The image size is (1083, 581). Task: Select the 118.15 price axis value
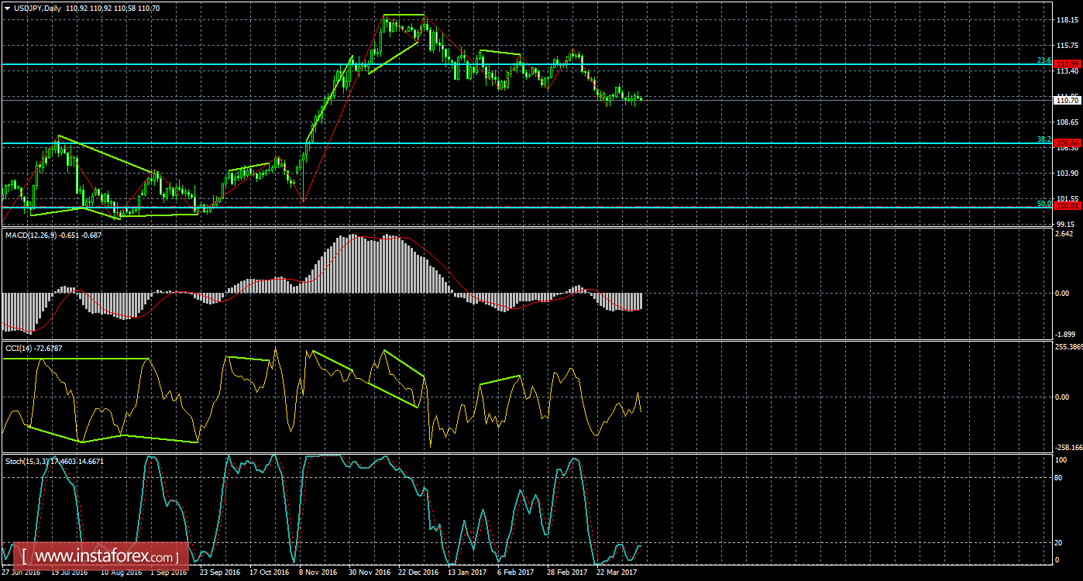(1068, 21)
